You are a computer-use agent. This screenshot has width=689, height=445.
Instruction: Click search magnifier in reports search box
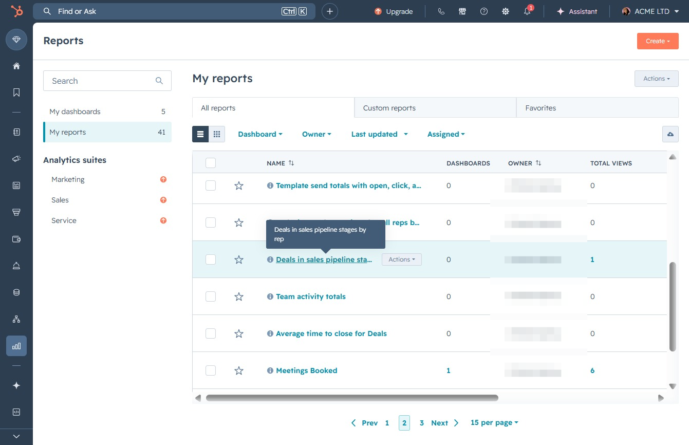click(159, 81)
